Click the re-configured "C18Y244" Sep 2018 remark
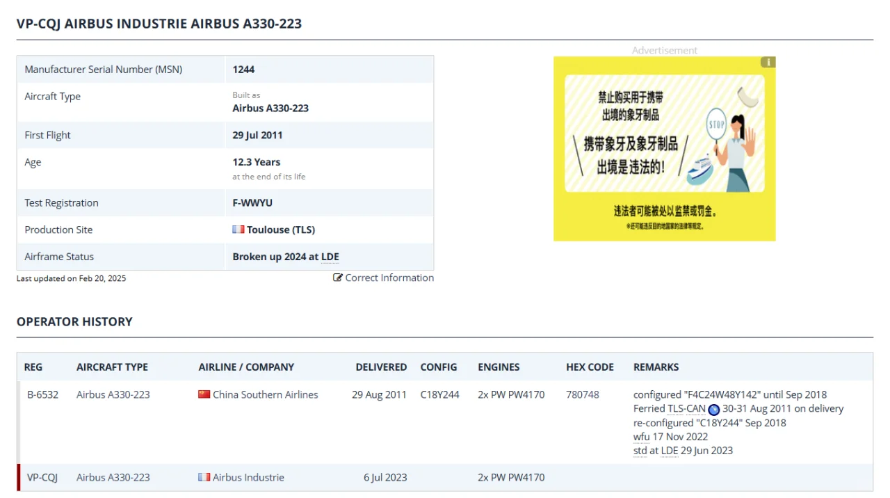The image size is (890, 498). pyautogui.click(x=710, y=422)
